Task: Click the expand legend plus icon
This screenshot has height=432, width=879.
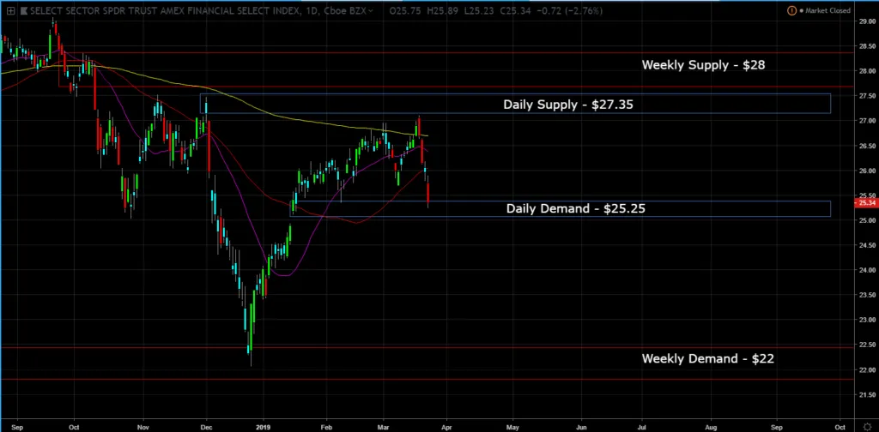Action: click(x=10, y=10)
